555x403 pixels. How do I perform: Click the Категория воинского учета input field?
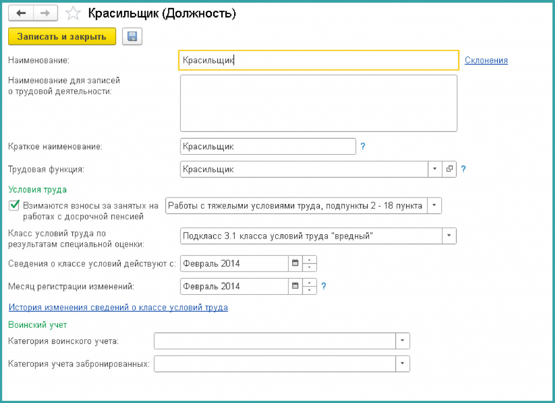[x=275, y=341]
